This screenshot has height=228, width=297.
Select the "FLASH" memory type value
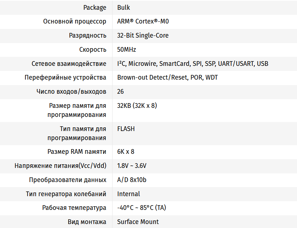point(126,129)
